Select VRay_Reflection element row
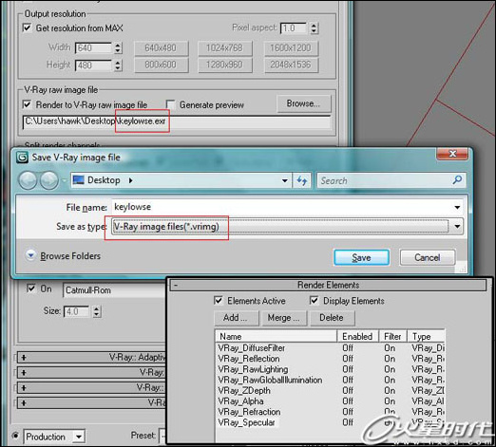This screenshot has height=447, width=496. click(331, 359)
